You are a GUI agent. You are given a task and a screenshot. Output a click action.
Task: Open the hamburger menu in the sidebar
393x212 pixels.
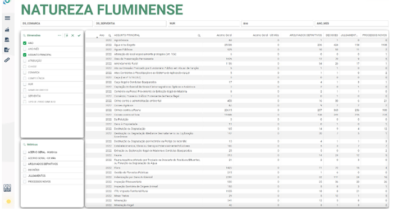click(x=7, y=18)
